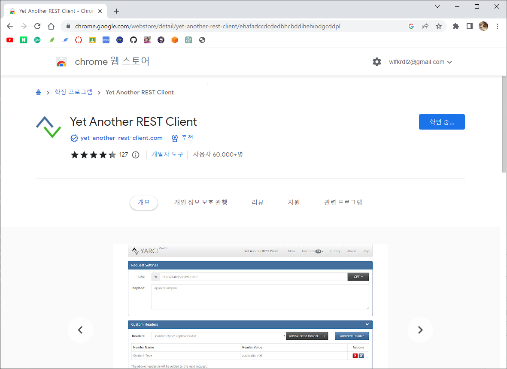
Task: Open the YouTube bookmark
Action: pyautogui.click(x=10, y=40)
